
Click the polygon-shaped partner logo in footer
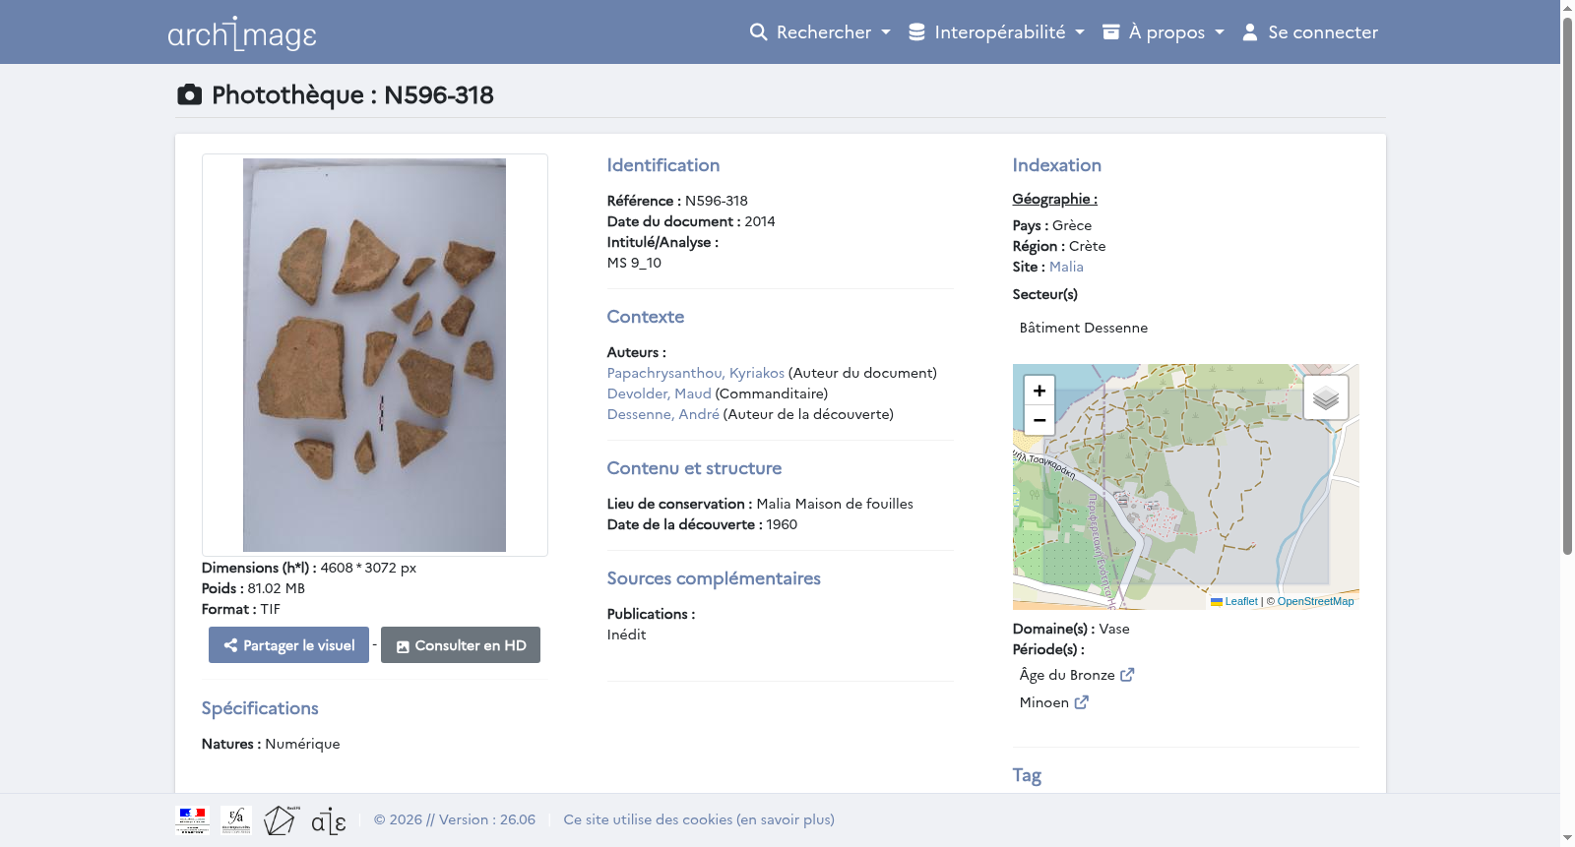pyautogui.click(x=281, y=819)
